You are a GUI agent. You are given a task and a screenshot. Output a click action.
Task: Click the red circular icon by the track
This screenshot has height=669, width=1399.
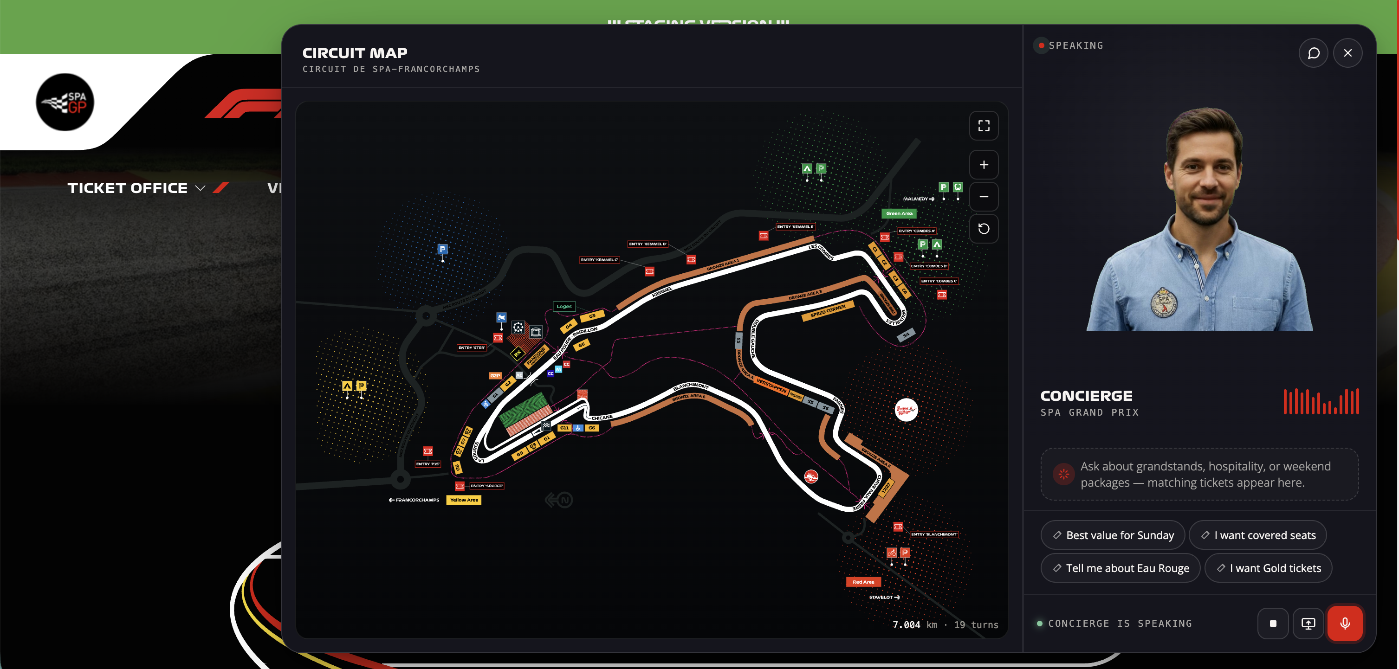[x=811, y=477]
